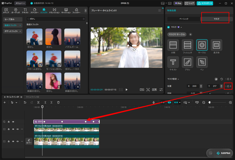The height and width of the screenshot is (160, 235).
Task: Open the EditPilot assistant
Action: pos(223,153)
